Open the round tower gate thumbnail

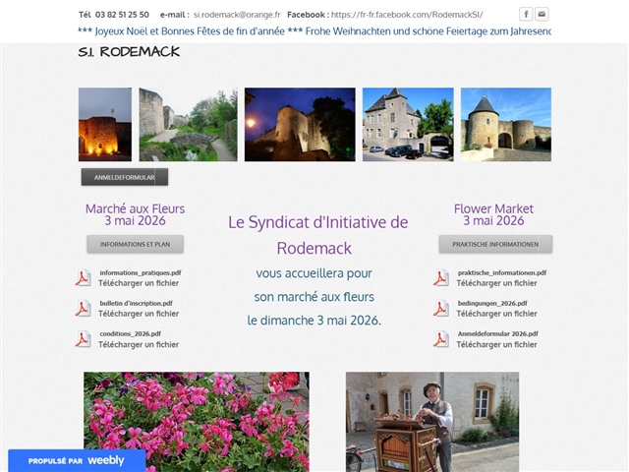point(506,125)
